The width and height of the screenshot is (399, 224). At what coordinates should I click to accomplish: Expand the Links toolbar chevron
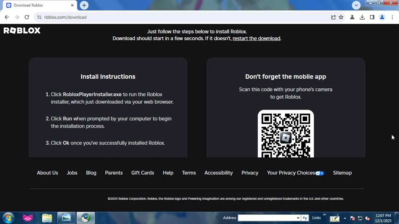[324, 215]
